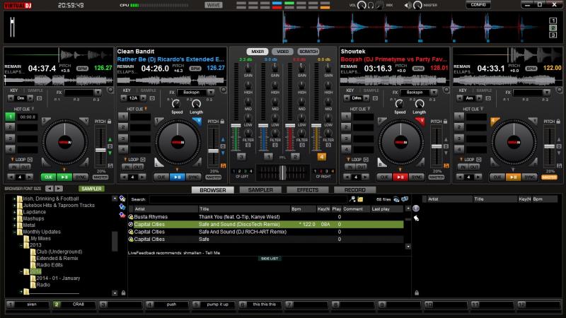
Task: Toggle the red vinyl mode V on the Showtek deck
Action: (x=420, y=121)
